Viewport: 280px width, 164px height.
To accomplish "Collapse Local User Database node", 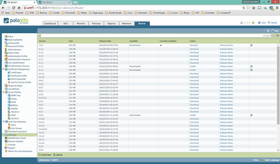I will tap(3, 122).
